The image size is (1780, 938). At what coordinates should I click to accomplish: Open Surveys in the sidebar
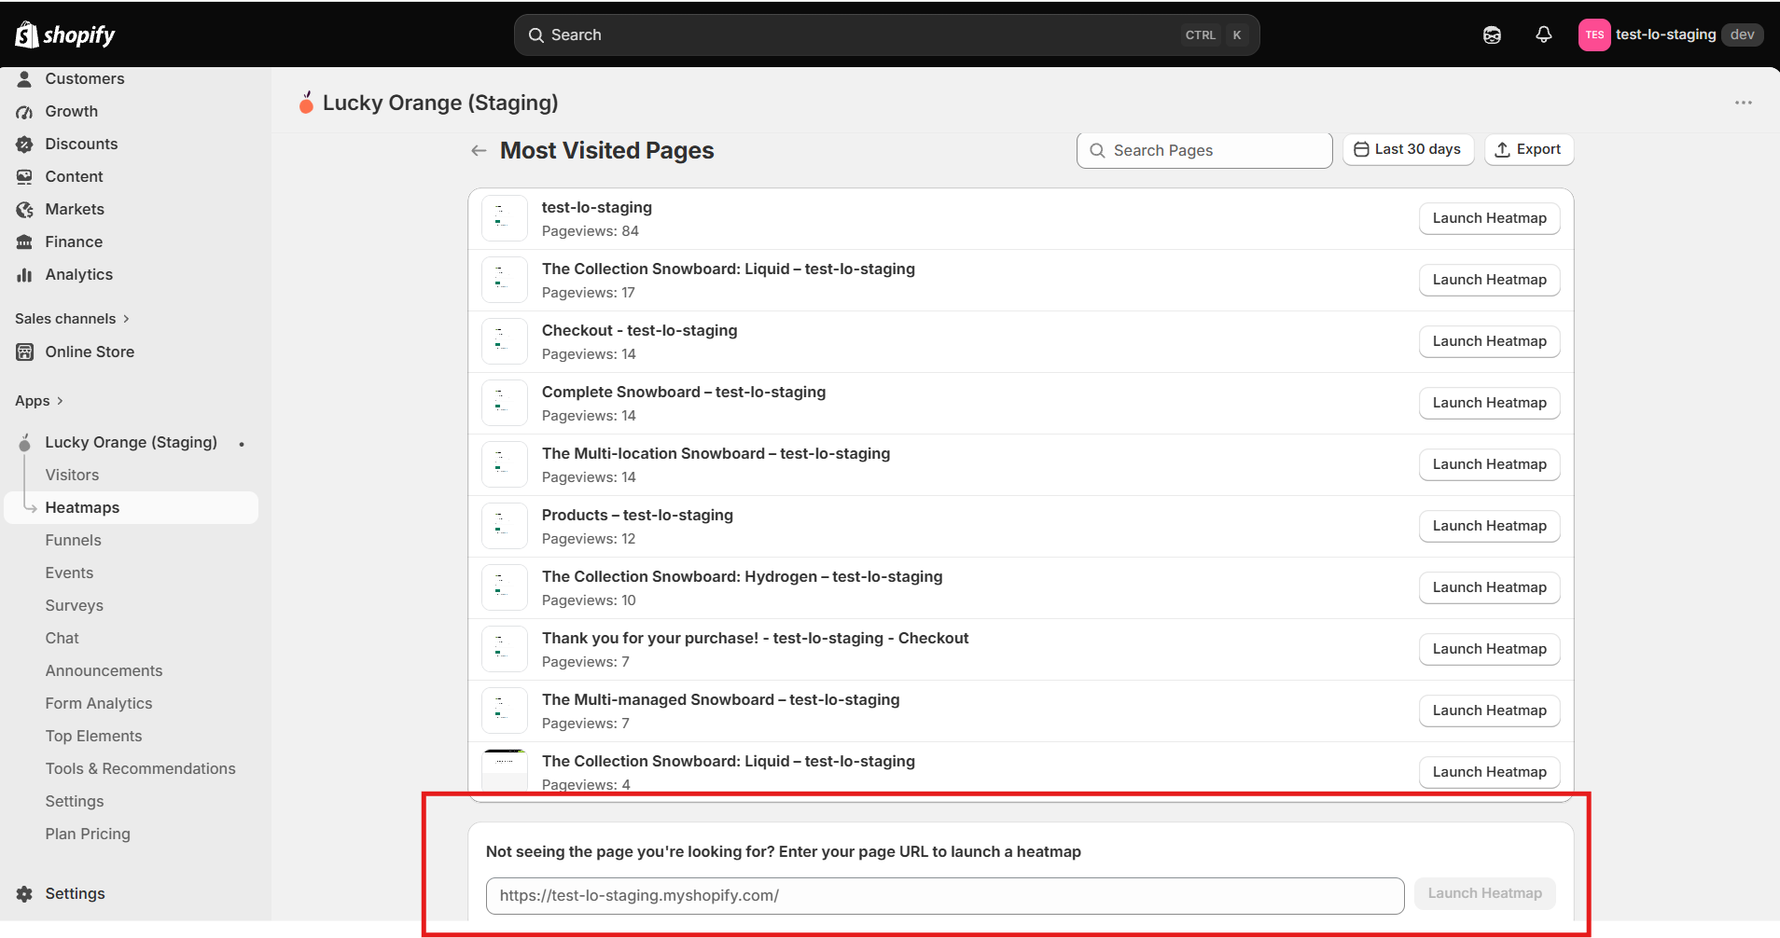pyautogui.click(x=75, y=605)
